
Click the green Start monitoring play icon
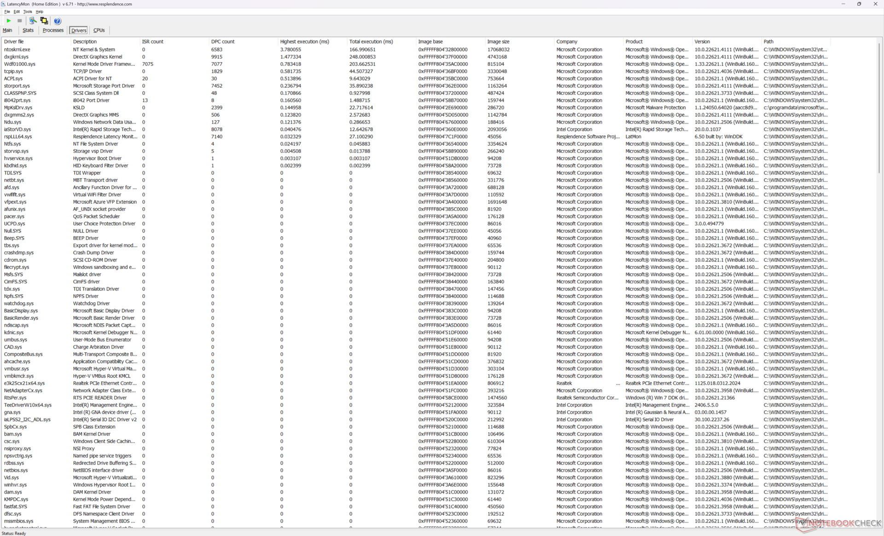(9, 21)
